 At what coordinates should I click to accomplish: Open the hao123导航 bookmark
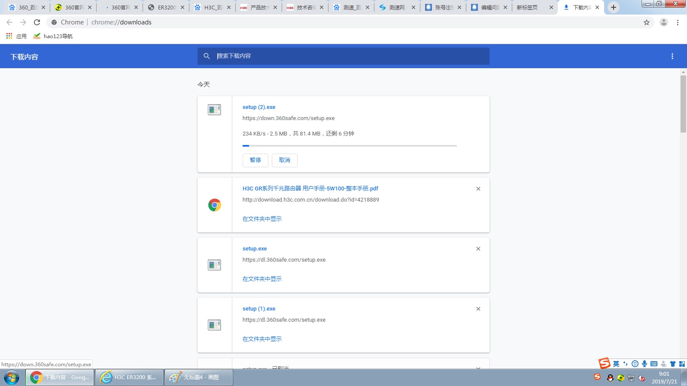53,36
